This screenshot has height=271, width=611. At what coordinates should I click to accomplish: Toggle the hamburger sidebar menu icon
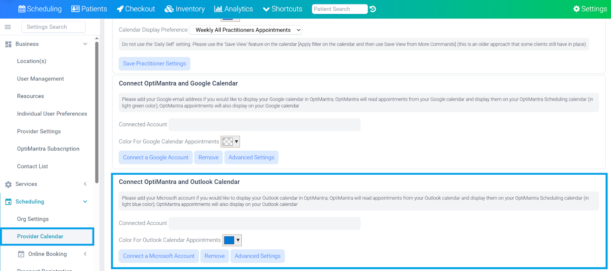(x=8, y=27)
